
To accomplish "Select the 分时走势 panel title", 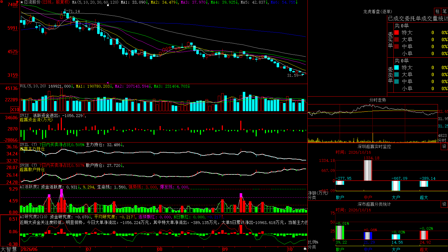I will [378, 100].
